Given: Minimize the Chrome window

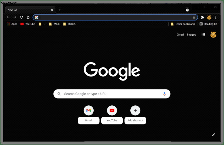Looking at the screenshot, I should [x=196, y=7].
